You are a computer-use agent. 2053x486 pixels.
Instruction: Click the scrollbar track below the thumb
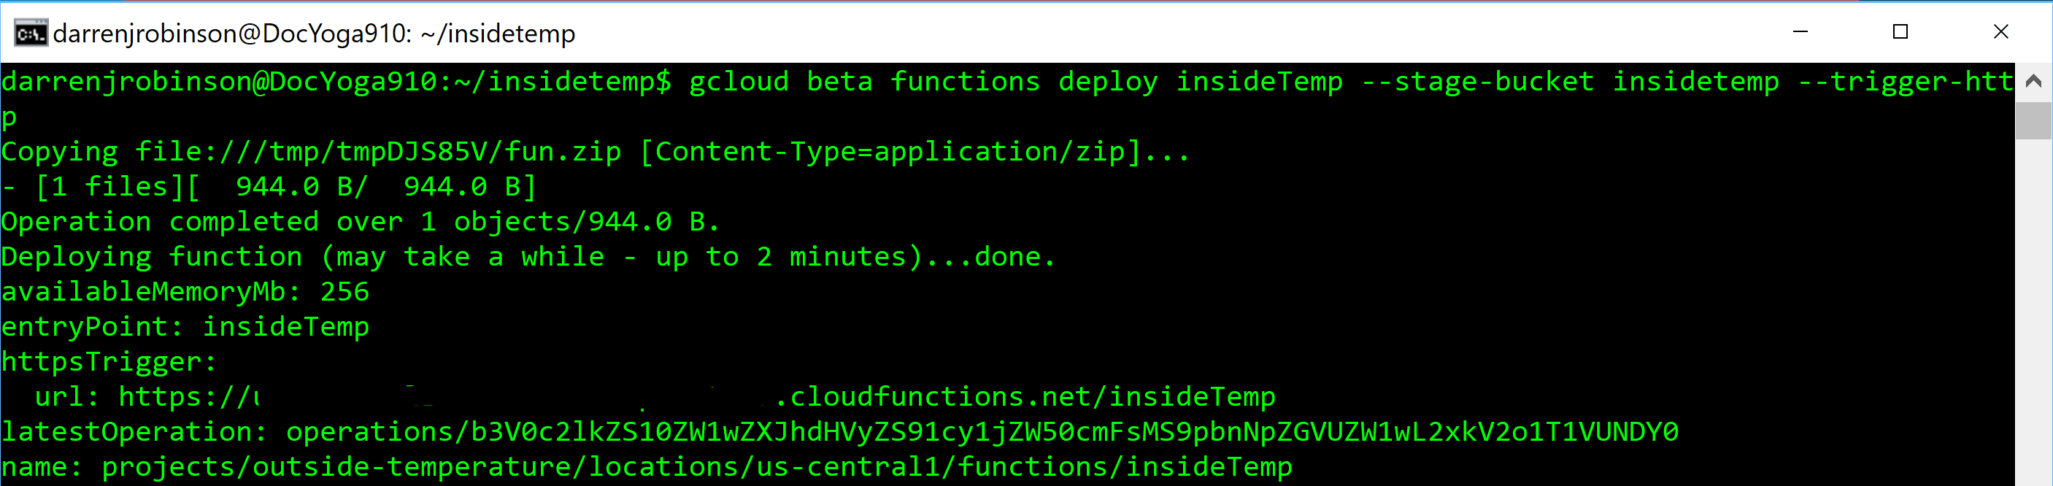click(2033, 319)
